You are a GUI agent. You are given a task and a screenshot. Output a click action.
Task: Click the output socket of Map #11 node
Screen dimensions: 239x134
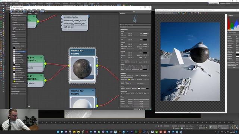(x=45, y=80)
